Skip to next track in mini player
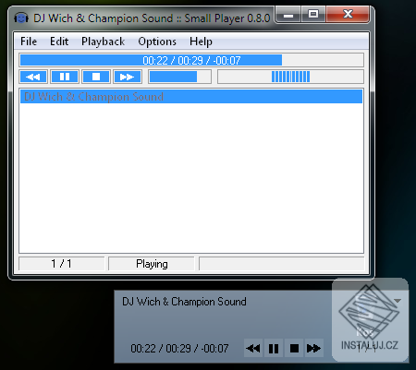The height and width of the screenshot is (370, 416). coord(314,348)
